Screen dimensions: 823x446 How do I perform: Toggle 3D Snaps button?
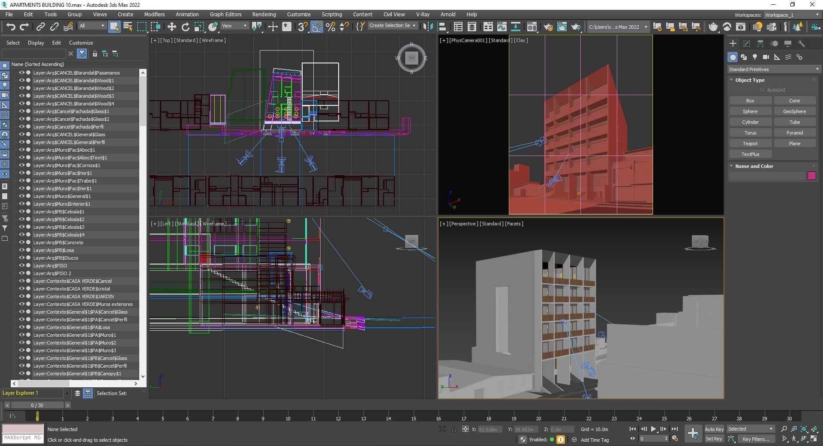click(303, 27)
